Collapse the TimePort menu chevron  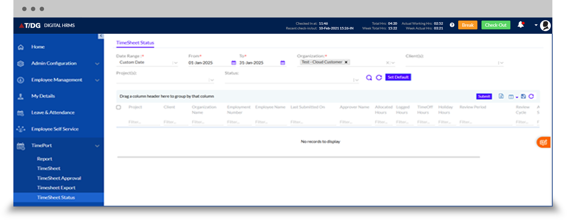point(97,146)
